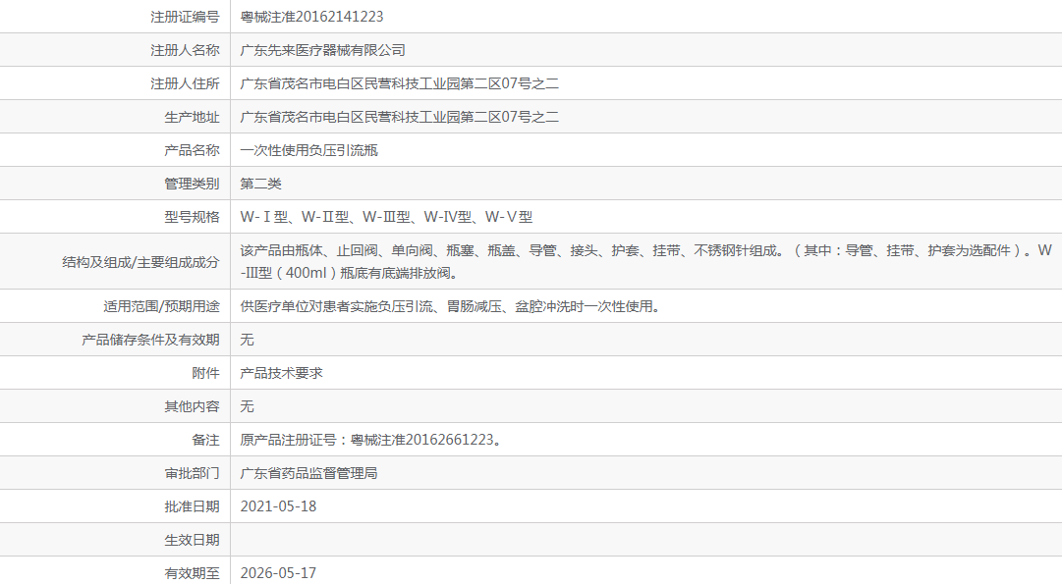This screenshot has height=584, width=1062.
Task: Click the remark 原产品注册证号：粤械注准20162661223
Action: click(x=371, y=440)
